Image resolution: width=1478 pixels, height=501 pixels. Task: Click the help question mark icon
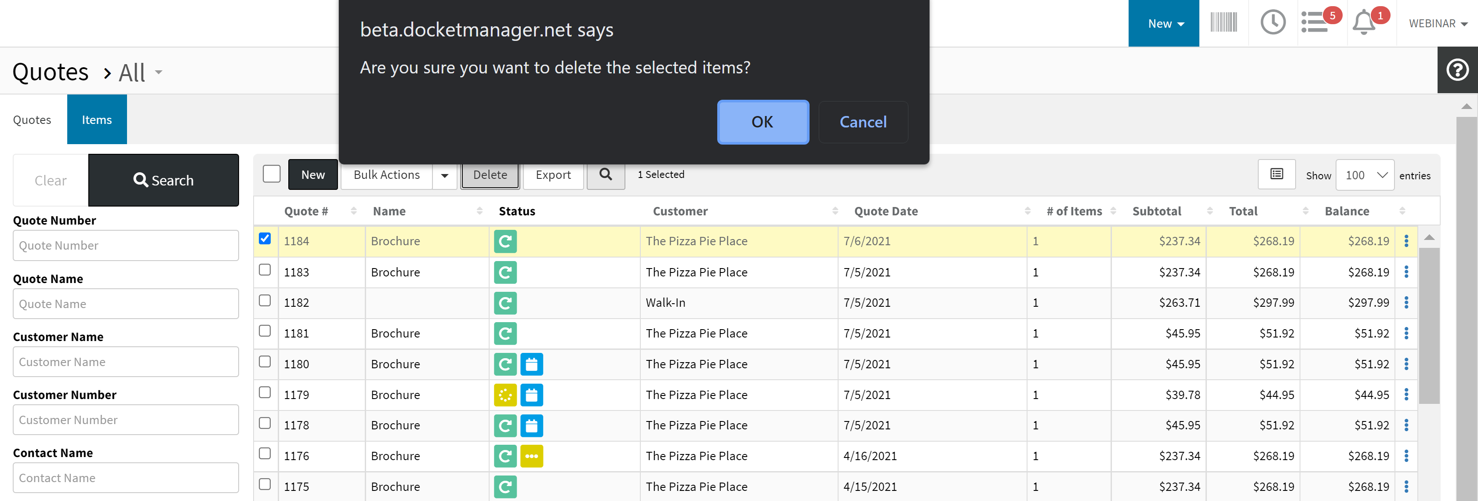(x=1457, y=70)
